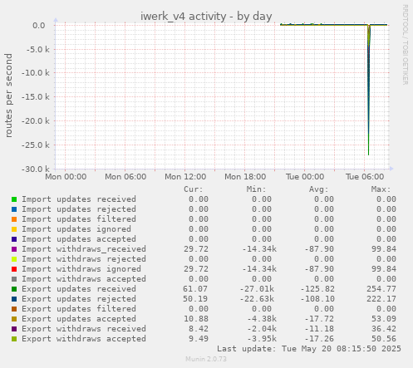Click the 'Mon 00:00' time axis label

[x=66, y=177]
